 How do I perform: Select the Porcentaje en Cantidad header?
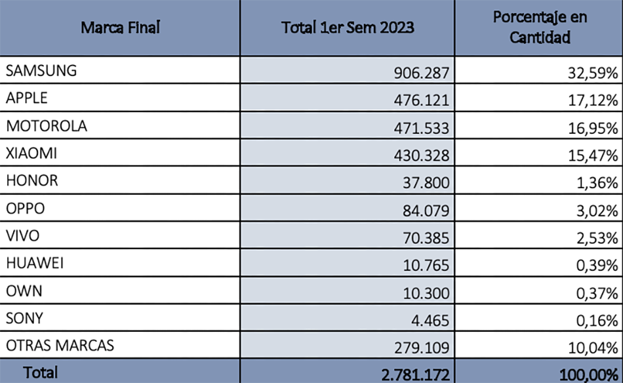tap(539, 28)
